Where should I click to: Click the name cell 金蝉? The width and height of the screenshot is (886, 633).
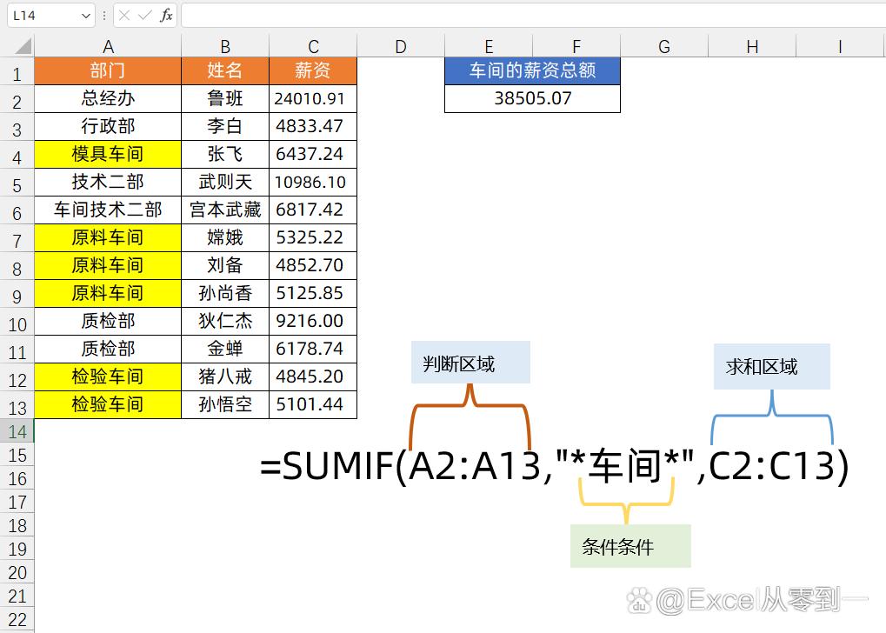225,349
